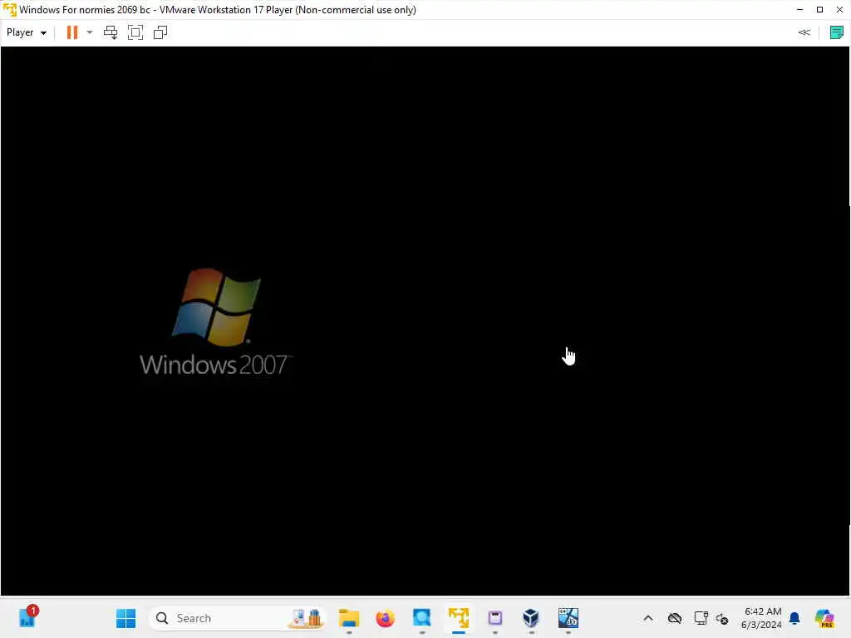Send Ctrl+Alt+Del to the virtual machine

pyautogui.click(x=111, y=32)
